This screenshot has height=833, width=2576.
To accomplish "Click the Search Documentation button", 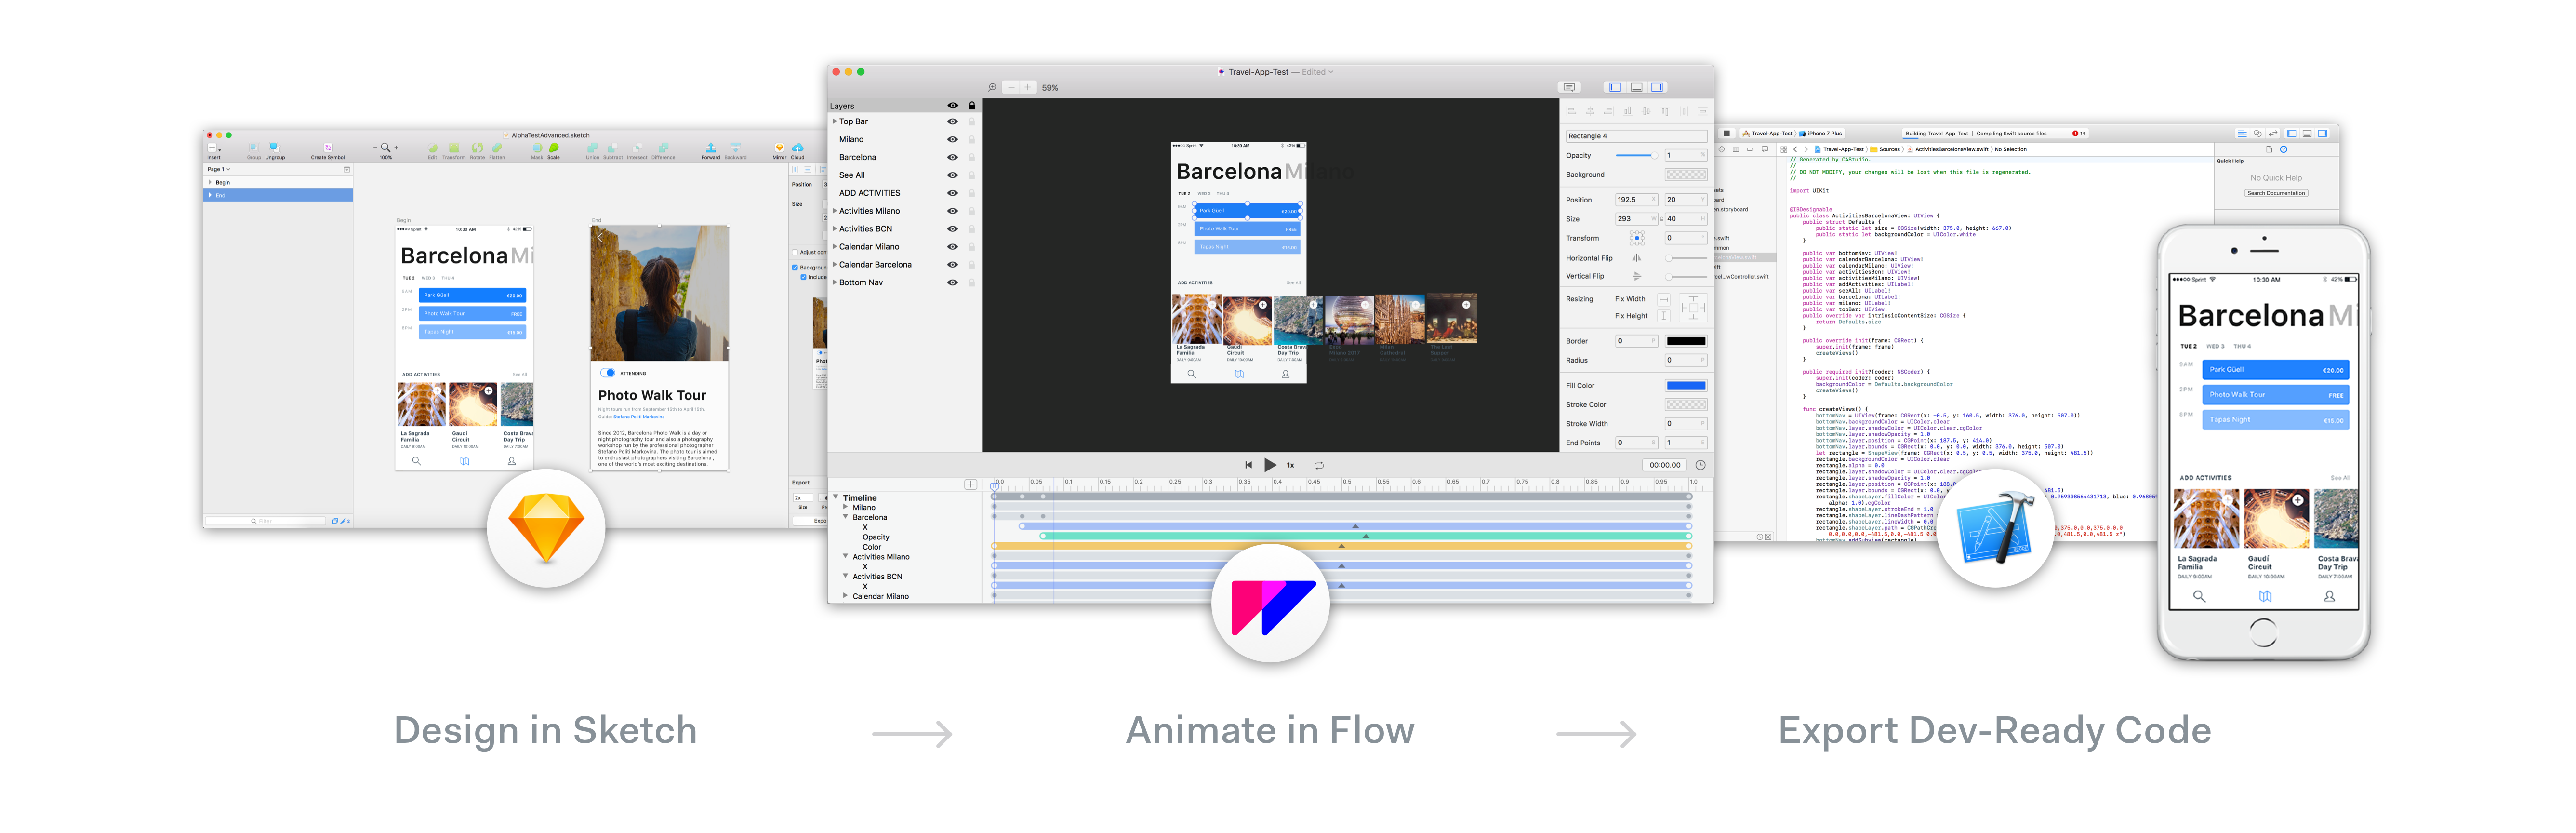I will (x=2276, y=193).
